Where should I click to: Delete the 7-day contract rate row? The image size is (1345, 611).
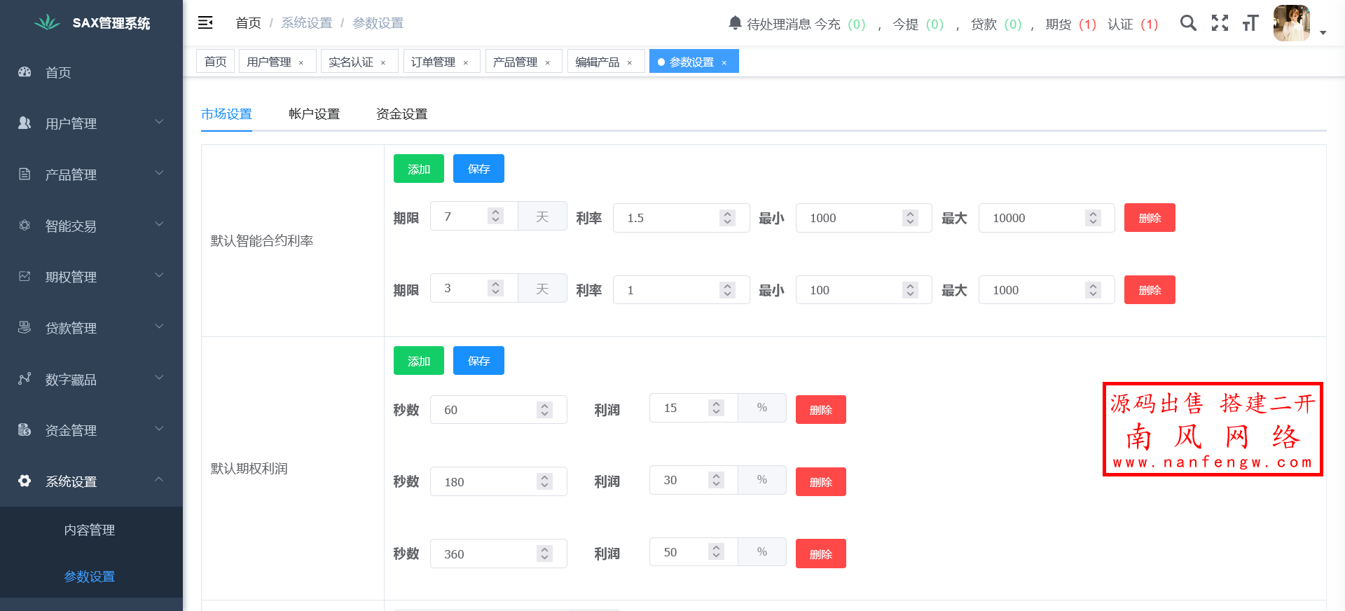pyautogui.click(x=1149, y=218)
